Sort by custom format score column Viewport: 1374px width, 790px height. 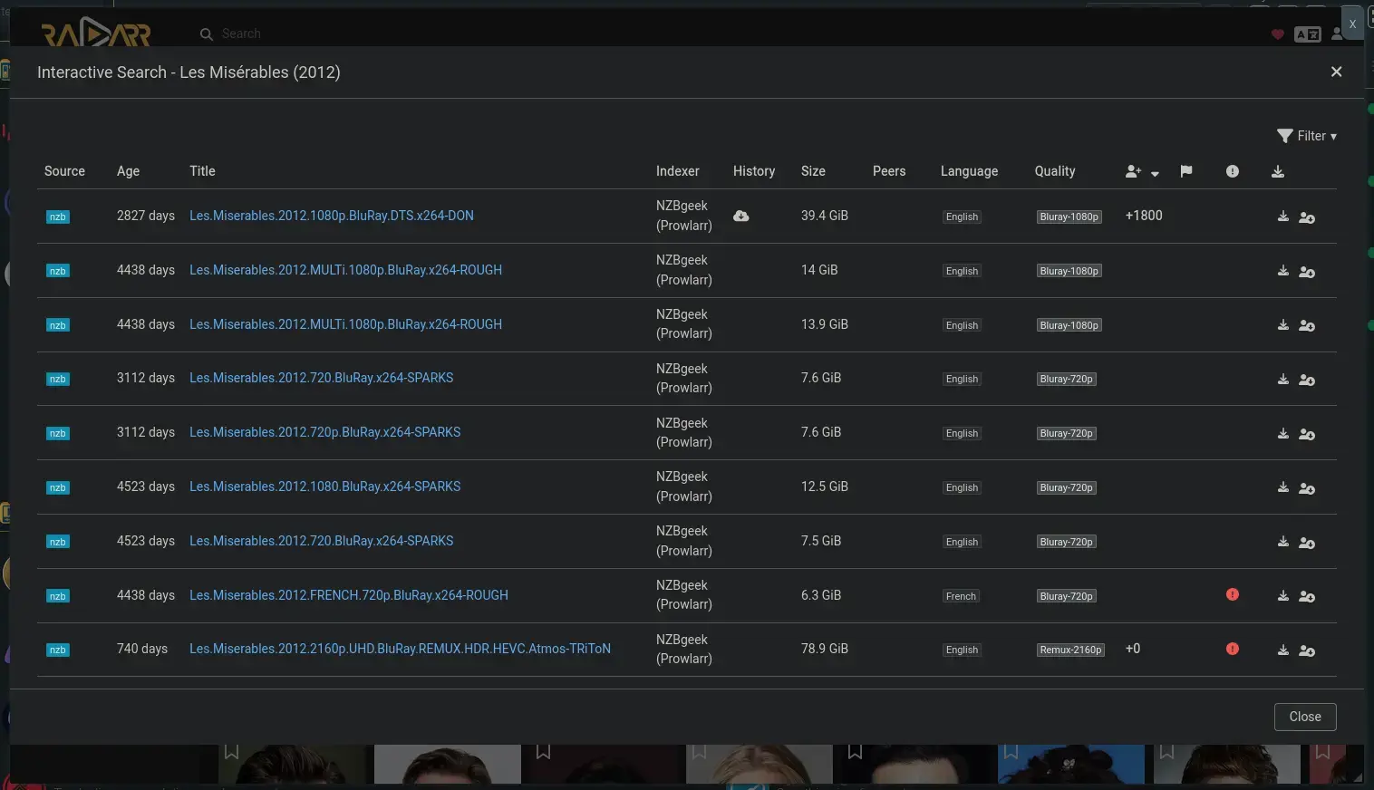1142,171
